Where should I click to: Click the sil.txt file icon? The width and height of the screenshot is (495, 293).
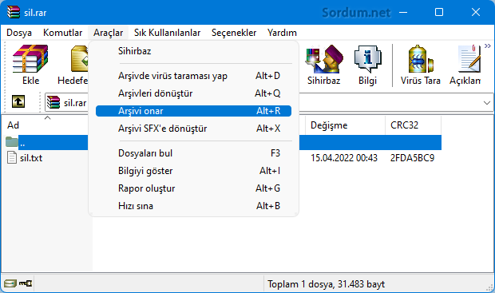(12, 157)
